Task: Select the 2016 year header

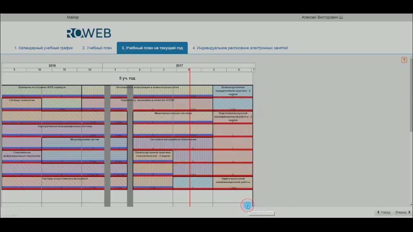Action: 52,65
